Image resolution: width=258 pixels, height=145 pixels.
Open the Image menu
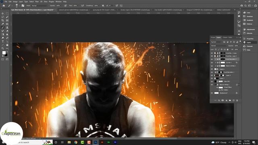pos(15,2)
